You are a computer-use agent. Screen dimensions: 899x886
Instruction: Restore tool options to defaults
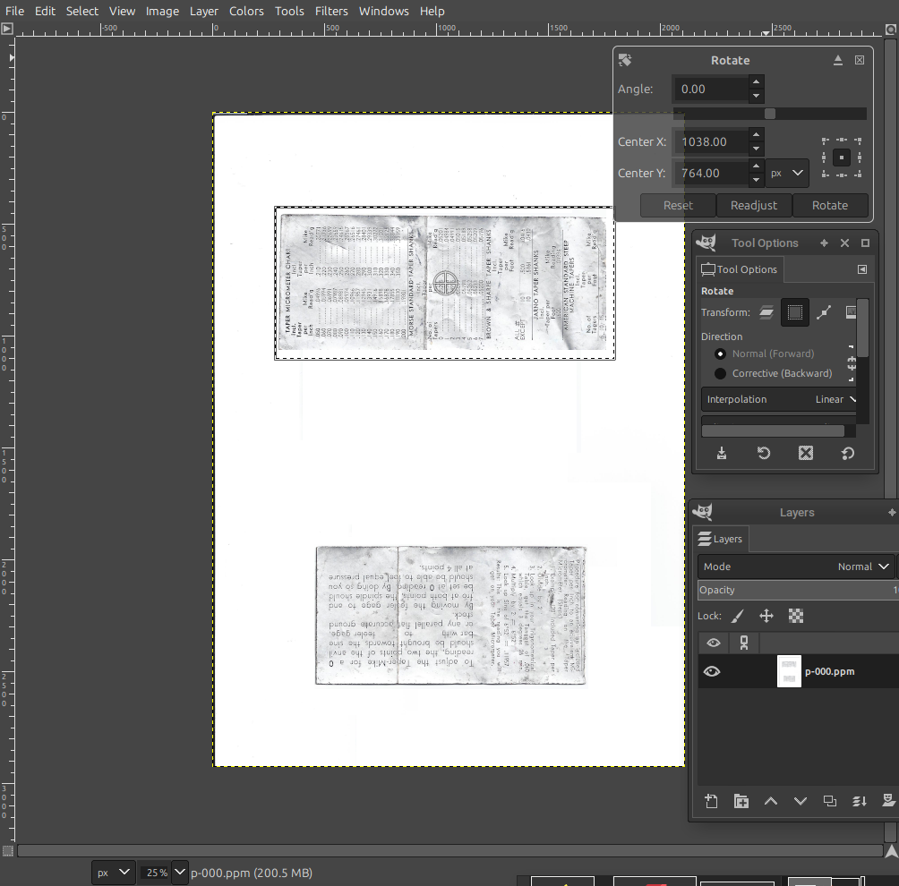point(847,454)
